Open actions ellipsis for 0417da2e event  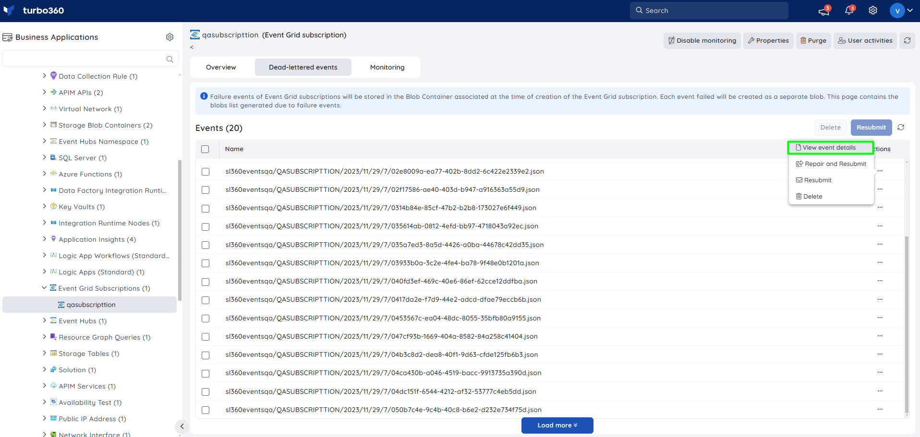click(880, 299)
